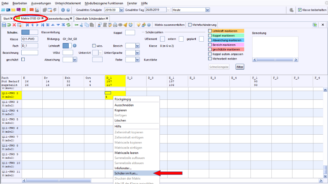Enable Koppel autom. anpassen
The width and height of the screenshot is (328, 184).
tap(210, 54)
